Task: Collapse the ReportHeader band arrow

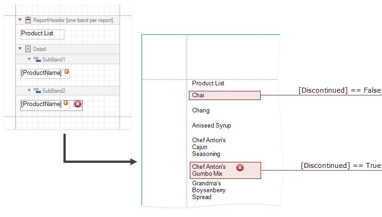Action: tap(20, 20)
